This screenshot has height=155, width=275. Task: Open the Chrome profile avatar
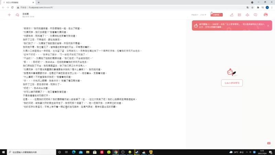tap(267, 7)
